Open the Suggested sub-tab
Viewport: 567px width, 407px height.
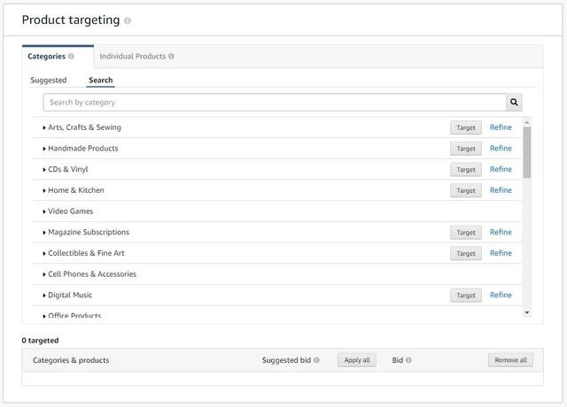49,81
